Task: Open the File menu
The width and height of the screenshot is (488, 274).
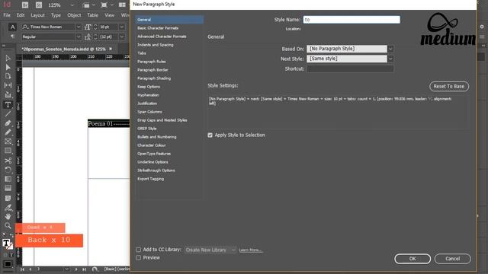Action: (x=7, y=15)
